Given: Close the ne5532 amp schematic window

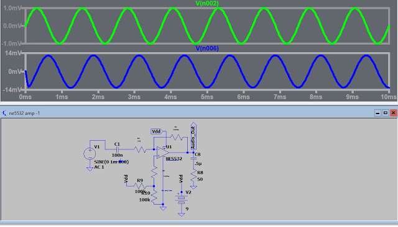Looking at the screenshot, I should tap(393, 113).
